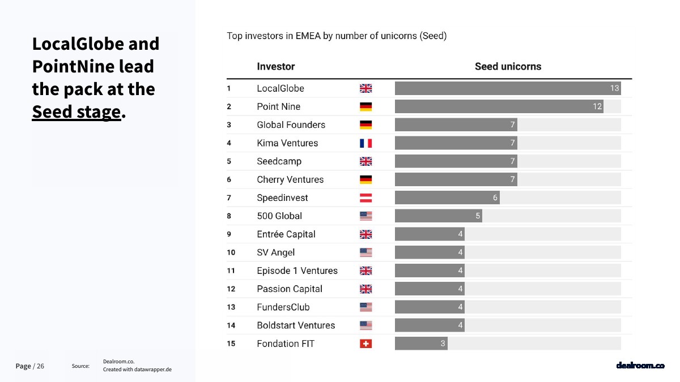Viewport: 680px width, 382px height.
Task: Click the "Created with datawrapper.de" credit
Action: click(x=137, y=370)
